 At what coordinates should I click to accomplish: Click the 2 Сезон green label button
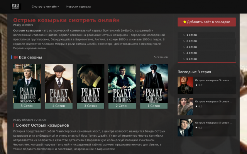tap(122, 106)
